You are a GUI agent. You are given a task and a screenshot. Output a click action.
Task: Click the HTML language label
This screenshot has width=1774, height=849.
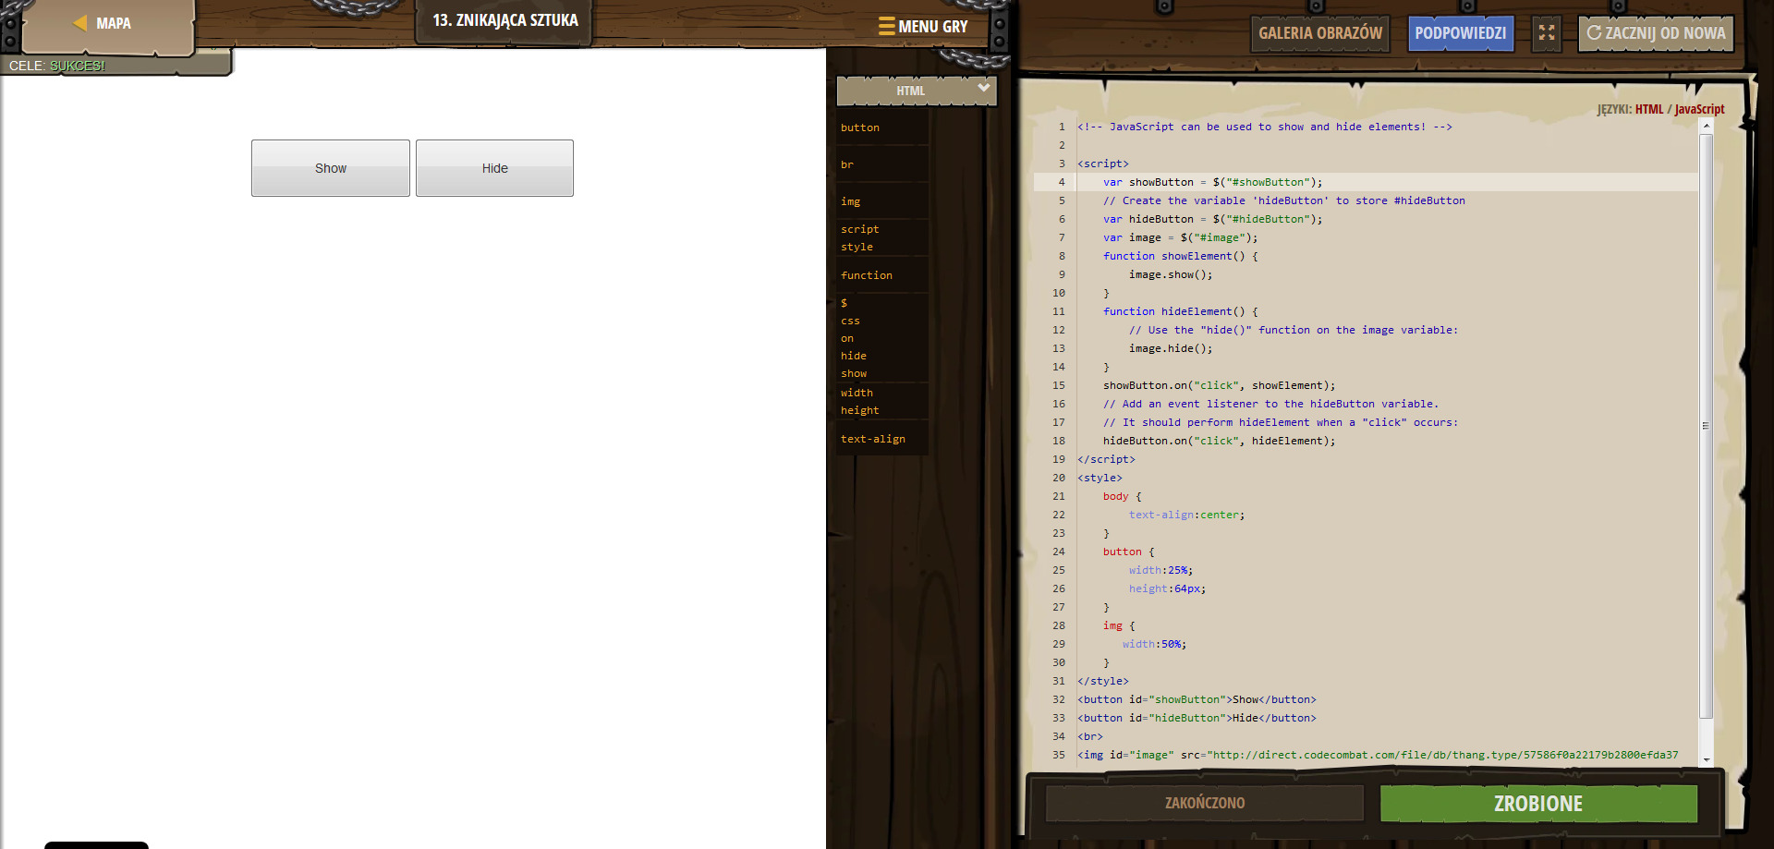click(x=1649, y=109)
